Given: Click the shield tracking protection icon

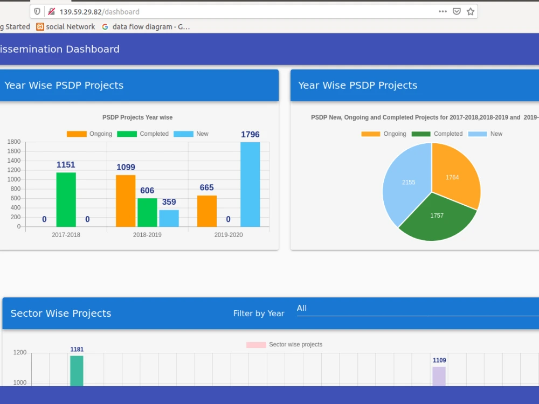Looking at the screenshot, I should point(37,12).
